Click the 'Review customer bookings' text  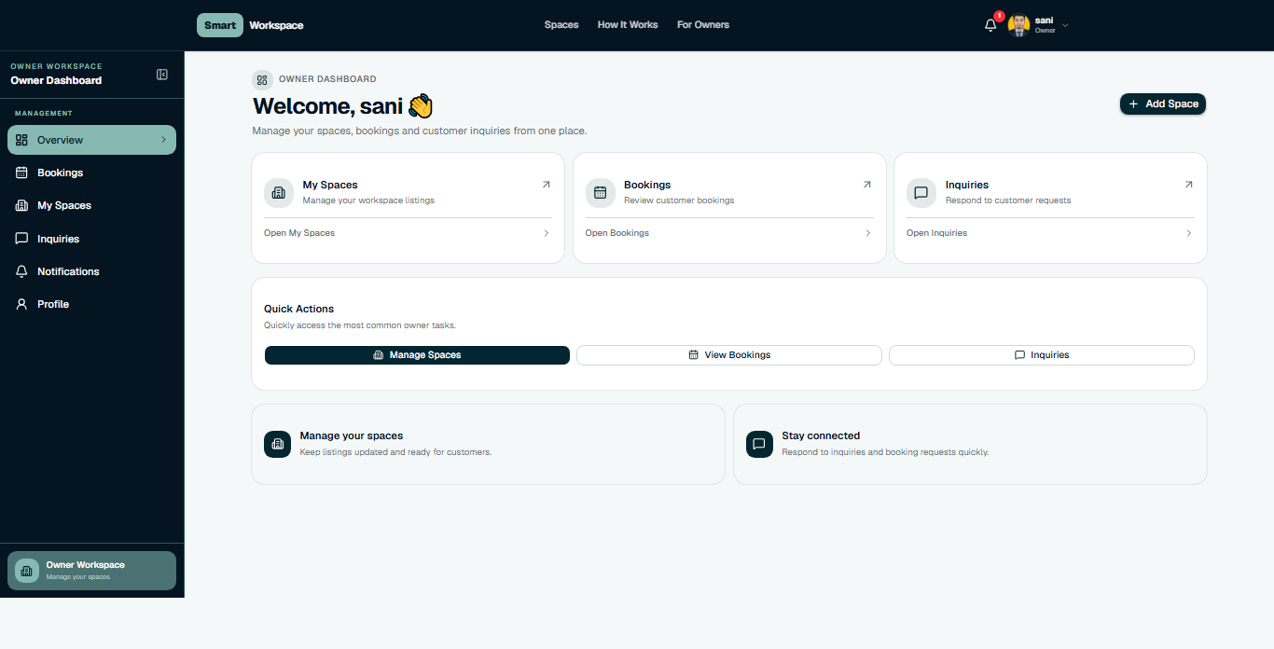coord(679,200)
